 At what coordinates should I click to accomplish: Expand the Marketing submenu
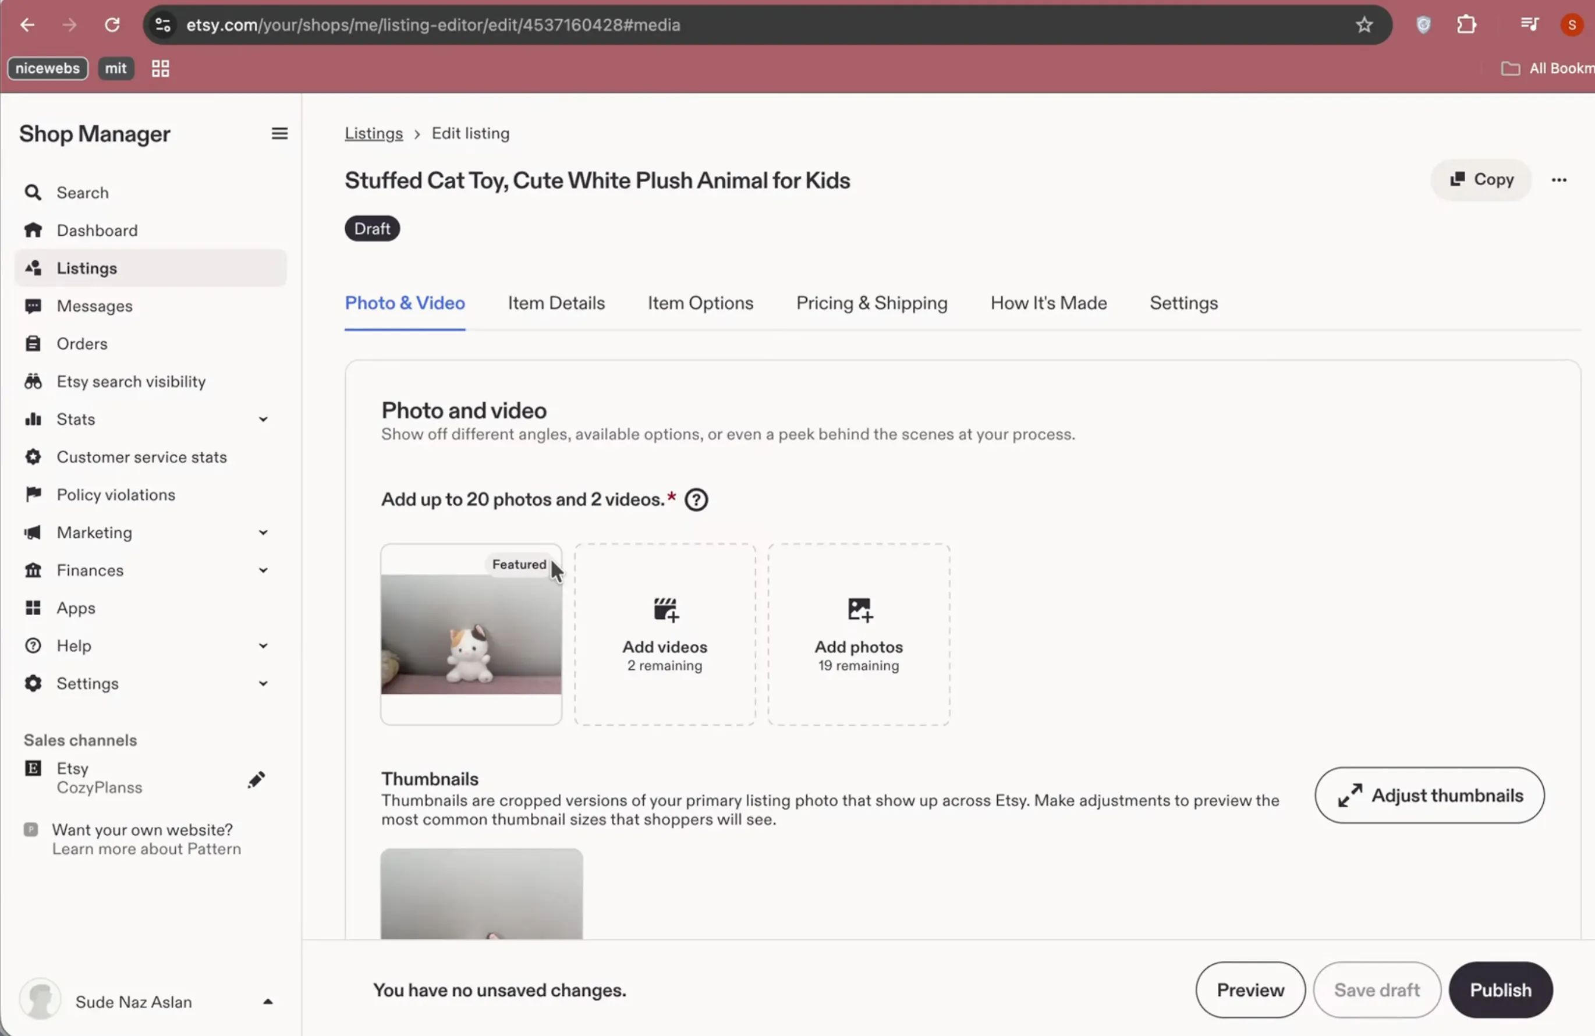pos(263,533)
